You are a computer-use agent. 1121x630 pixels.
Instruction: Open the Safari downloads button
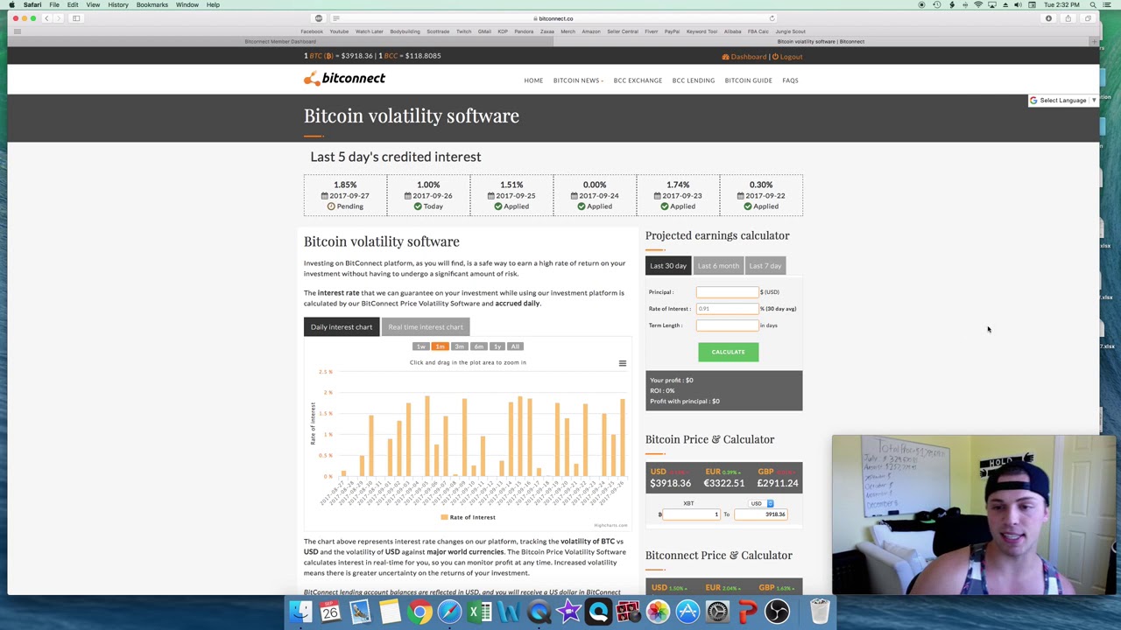tap(1048, 18)
